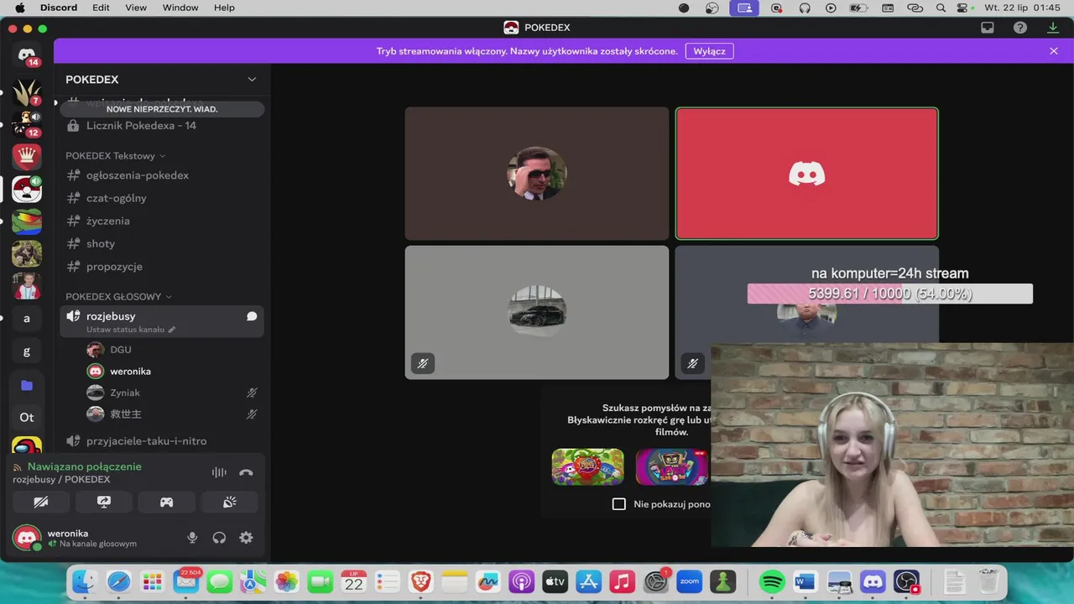
Task: Select the black car avatar video tile
Action: pos(537,312)
